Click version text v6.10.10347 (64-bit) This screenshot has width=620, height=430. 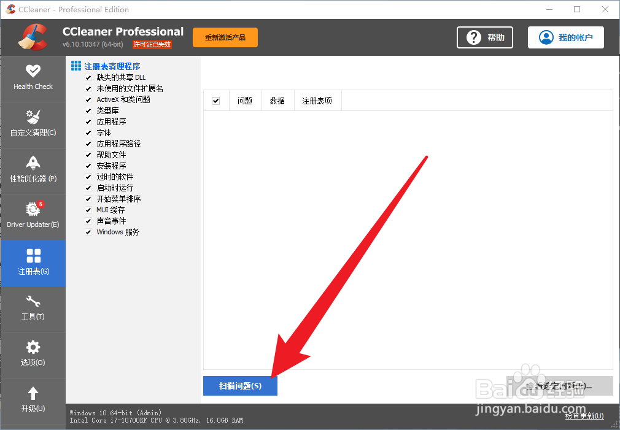(93, 45)
